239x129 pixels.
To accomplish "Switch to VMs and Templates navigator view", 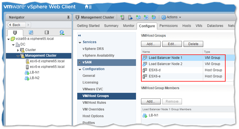I will point(31,32).
